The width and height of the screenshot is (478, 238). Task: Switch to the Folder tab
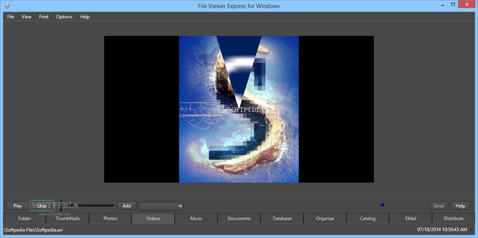(x=25, y=219)
